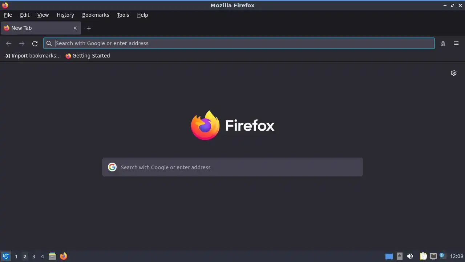The image size is (465, 262).
Task: Open the Bookmarks menu
Action: [x=96, y=15]
